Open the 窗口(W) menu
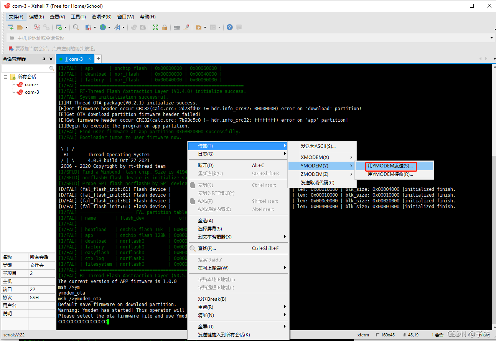The image size is (496, 341). (125, 17)
